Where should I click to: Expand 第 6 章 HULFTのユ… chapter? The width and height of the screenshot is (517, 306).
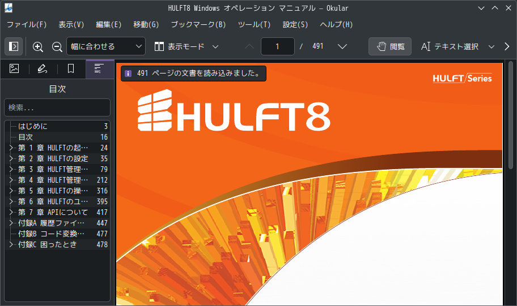(x=11, y=201)
